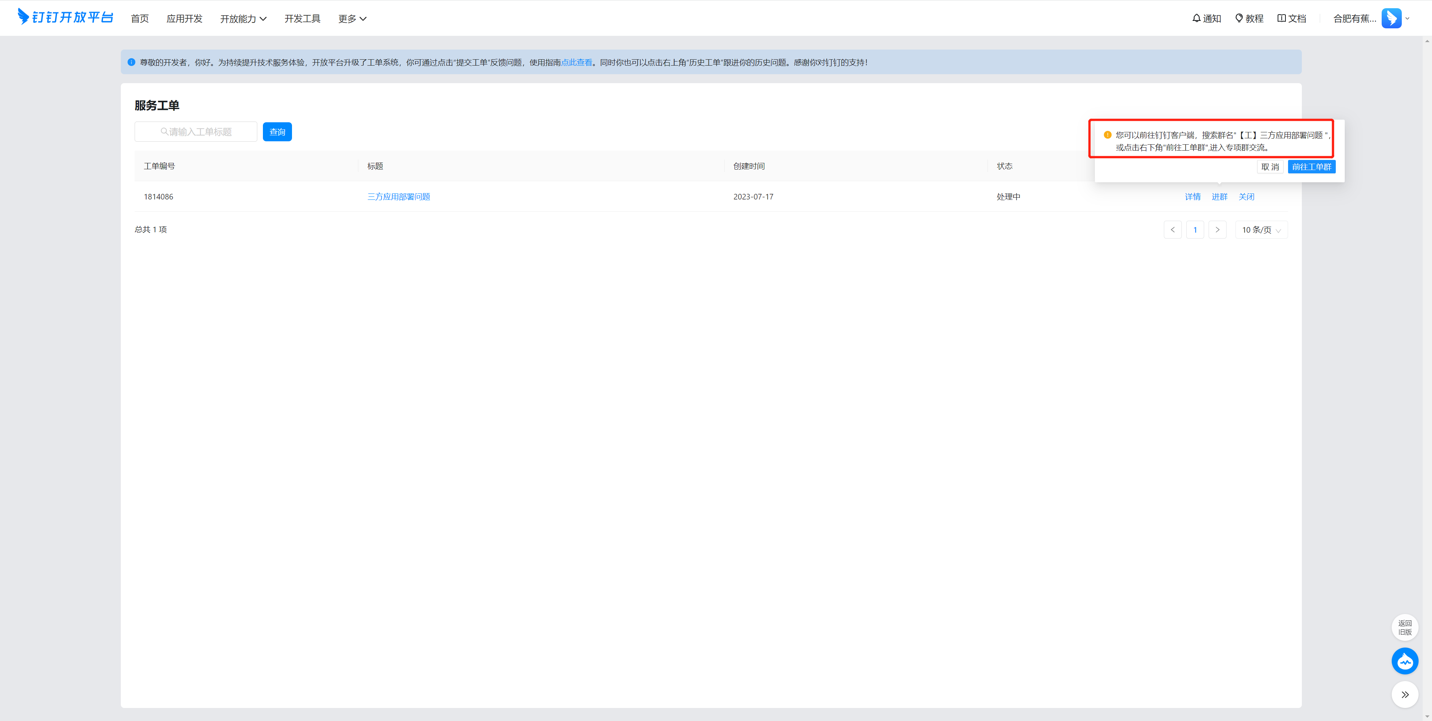Open the blue floating support chat icon
The height and width of the screenshot is (721, 1432).
(1405, 661)
